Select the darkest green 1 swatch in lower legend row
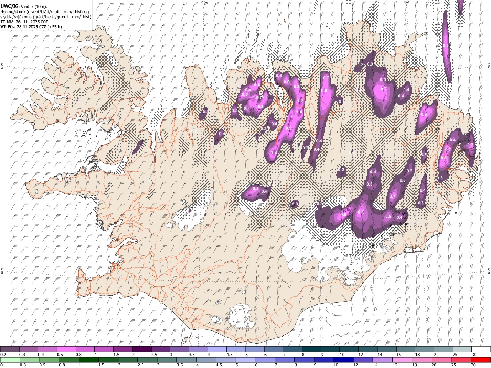Image resolution: width=491 pixels, height=368 pixels. click(x=89, y=360)
